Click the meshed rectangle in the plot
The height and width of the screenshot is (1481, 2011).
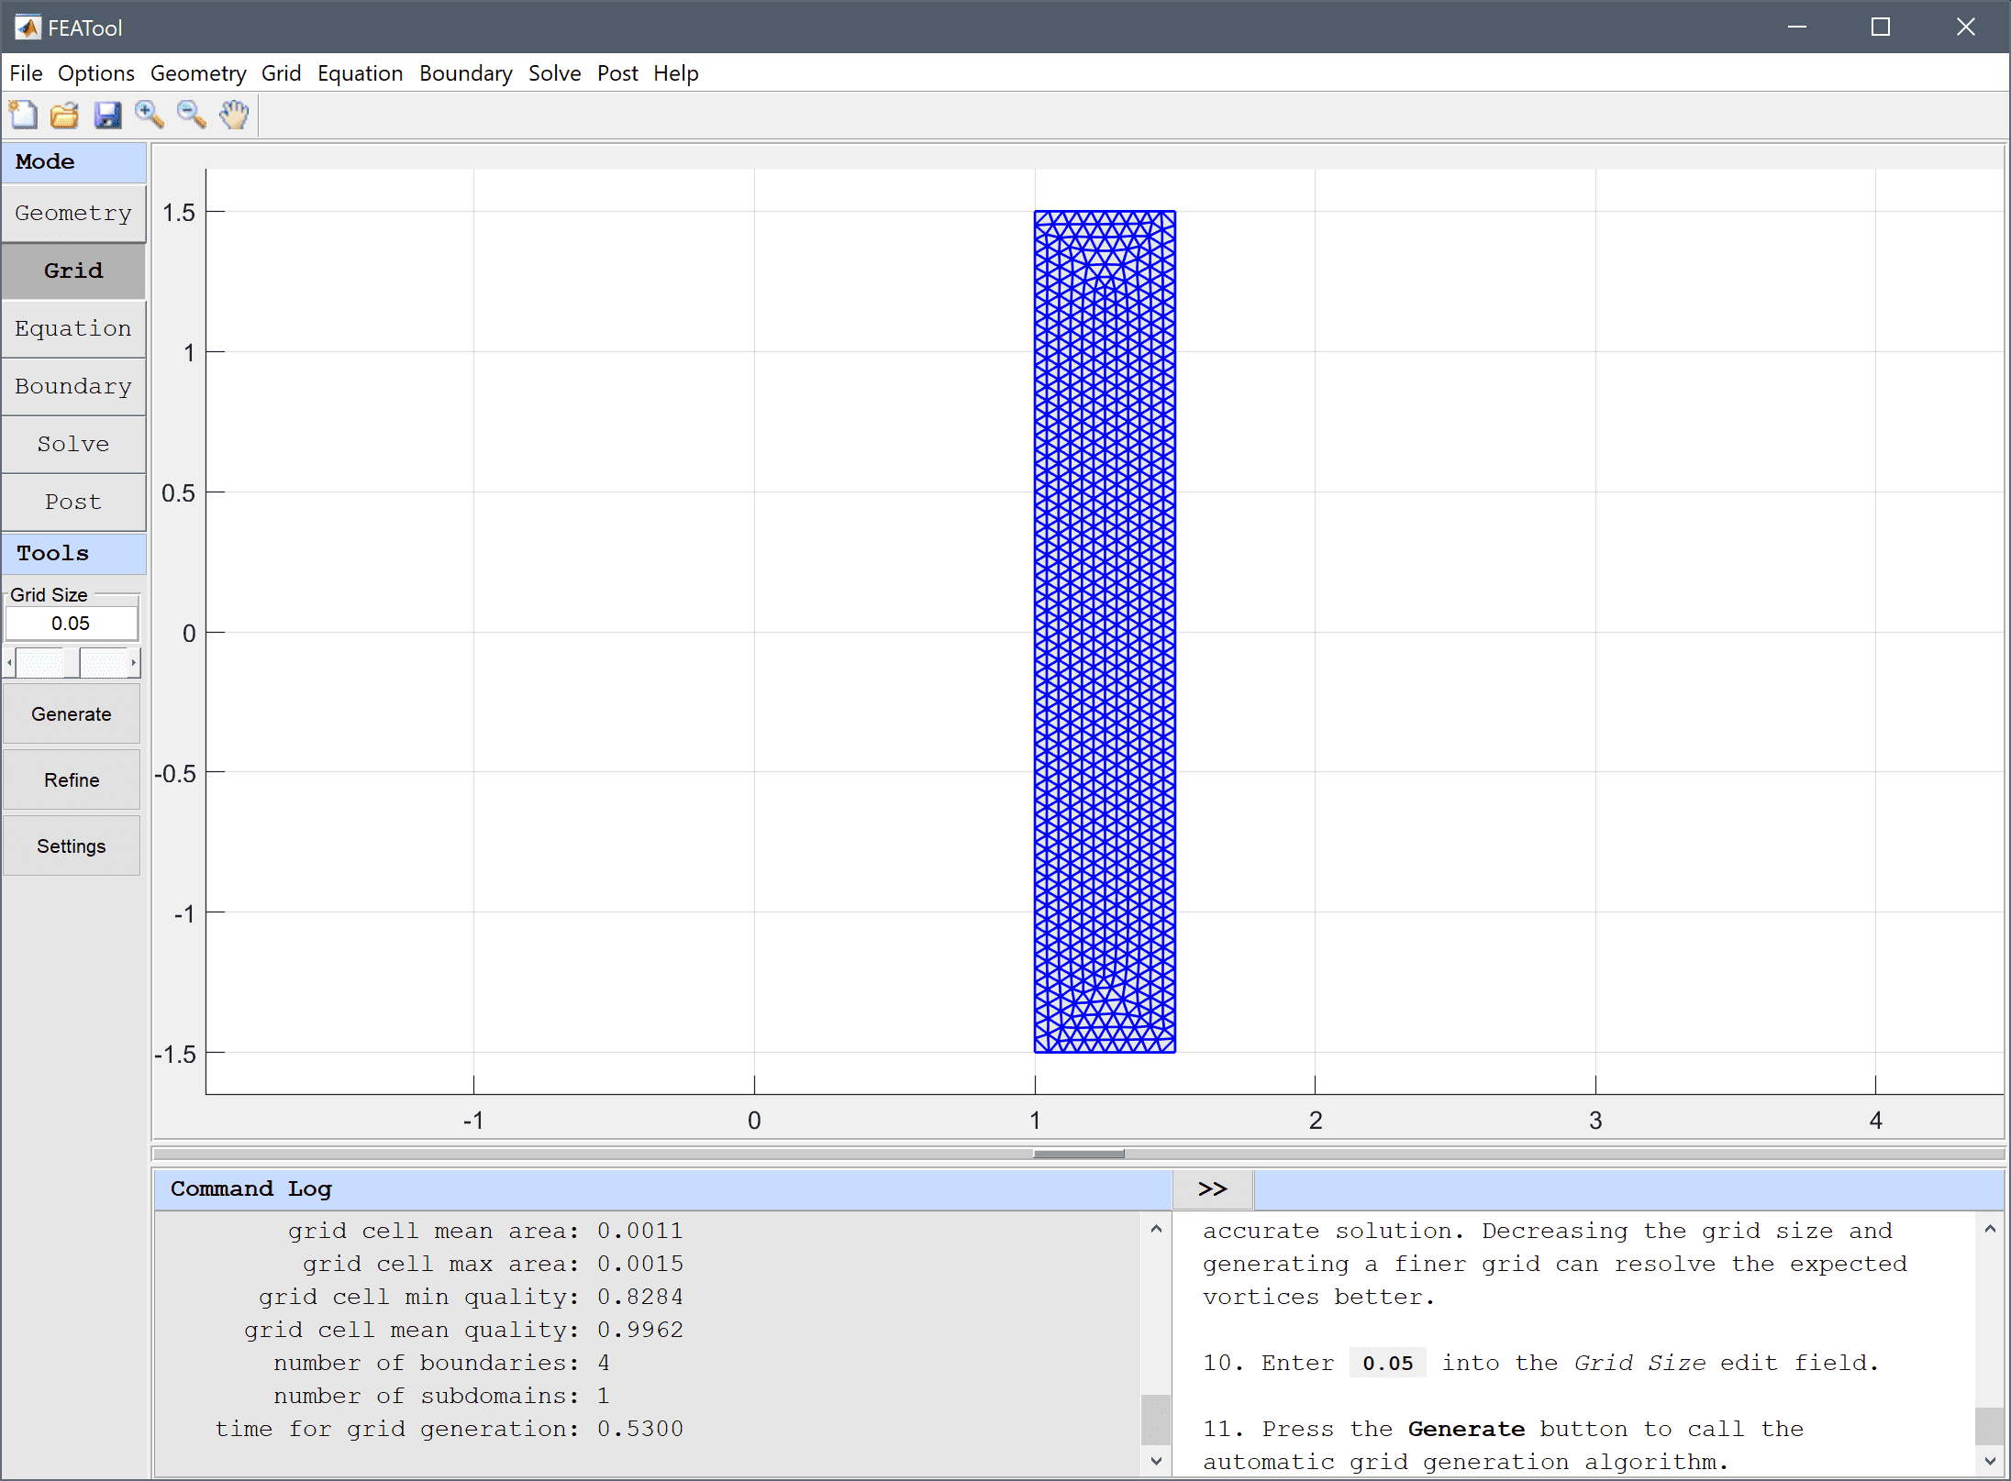point(1105,632)
